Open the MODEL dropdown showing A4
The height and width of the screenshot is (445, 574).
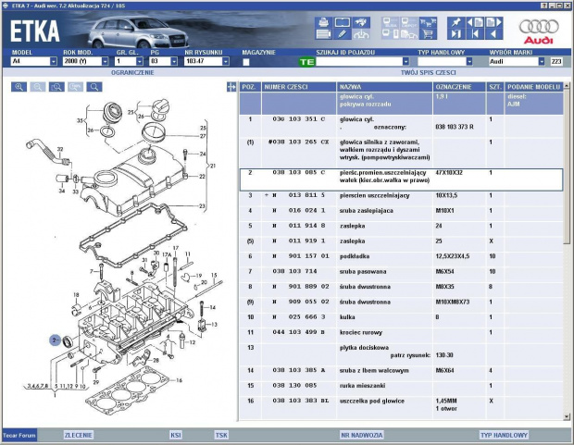point(54,61)
